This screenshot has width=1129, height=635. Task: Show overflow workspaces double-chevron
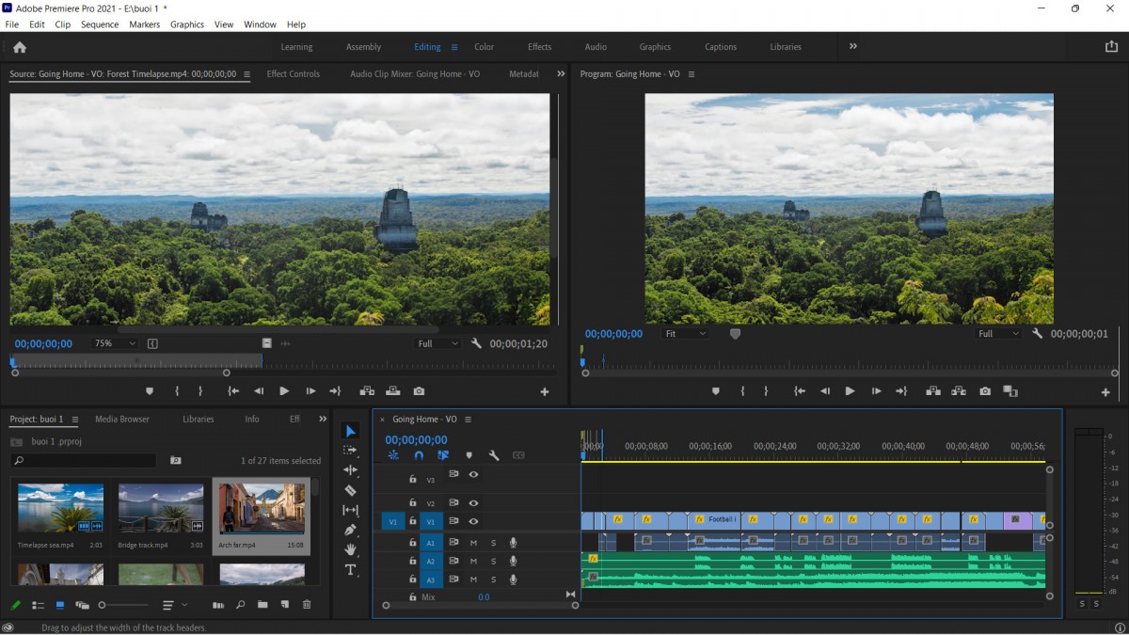pyautogui.click(x=853, y=46)
